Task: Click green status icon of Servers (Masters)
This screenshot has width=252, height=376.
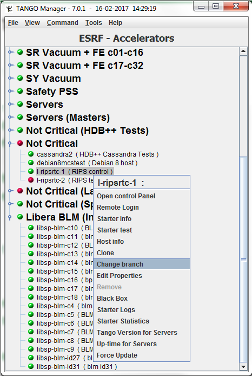Action: pyautogui.click(x=20, y=117)
